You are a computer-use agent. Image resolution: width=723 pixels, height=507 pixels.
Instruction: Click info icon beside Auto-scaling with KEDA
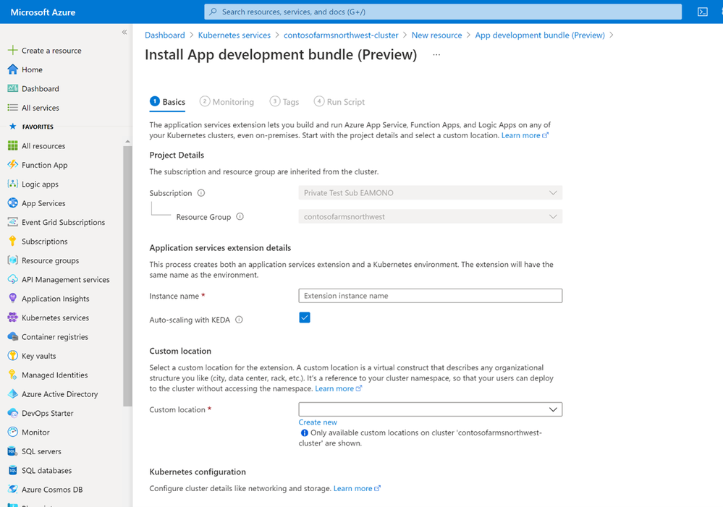(x=239, y=320)
